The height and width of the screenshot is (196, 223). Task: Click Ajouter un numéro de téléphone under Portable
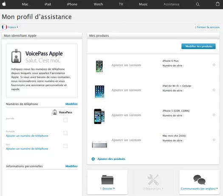click(x=27, y=135)
